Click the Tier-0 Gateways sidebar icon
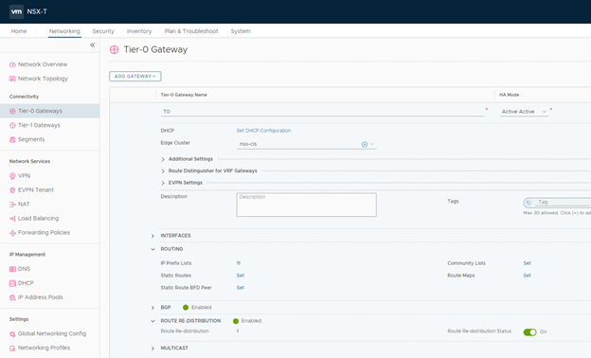The height and width of the screenshot is (358, 591). pos(12,111)
